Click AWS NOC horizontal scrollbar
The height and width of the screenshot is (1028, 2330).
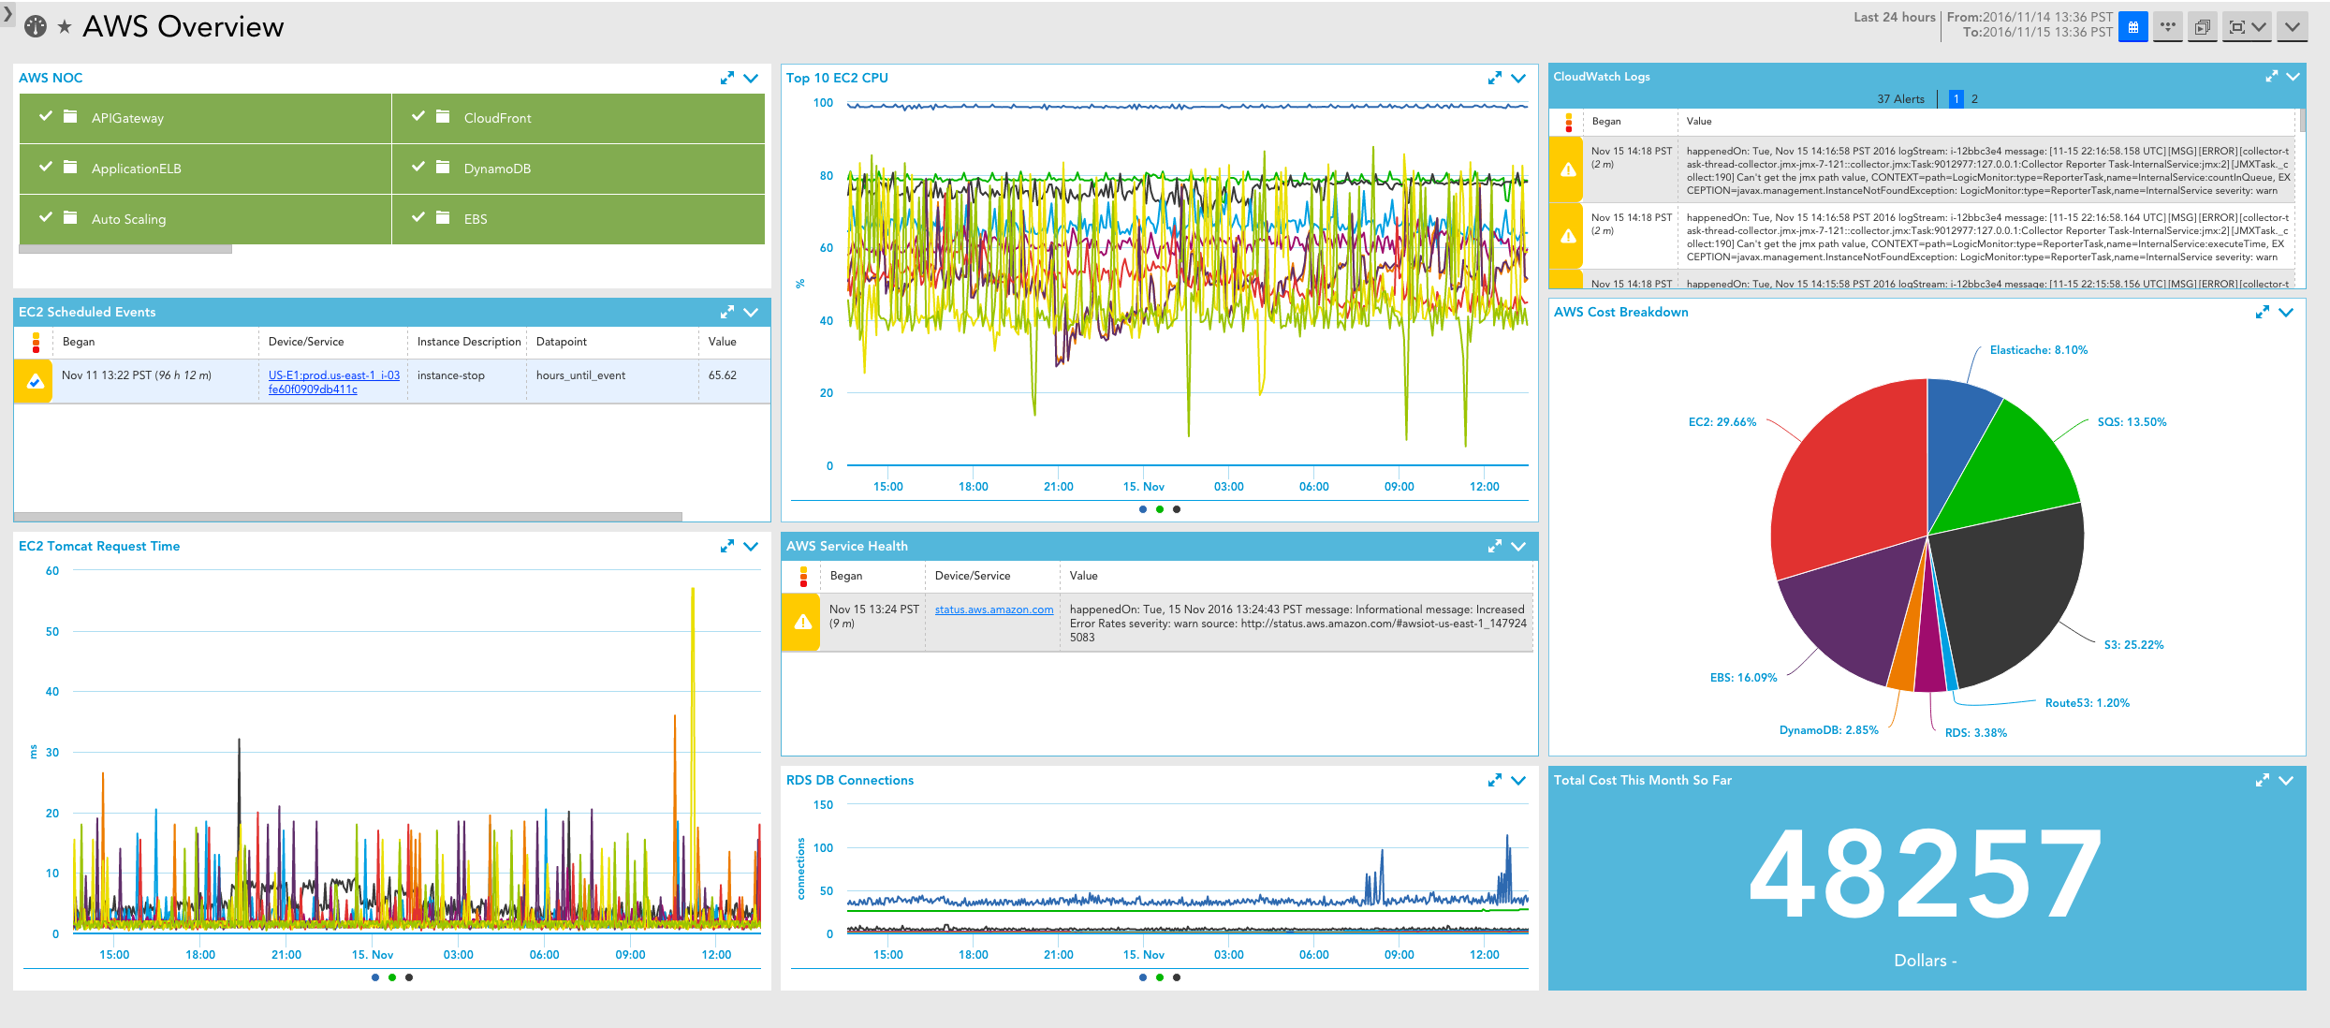[125, 249]
